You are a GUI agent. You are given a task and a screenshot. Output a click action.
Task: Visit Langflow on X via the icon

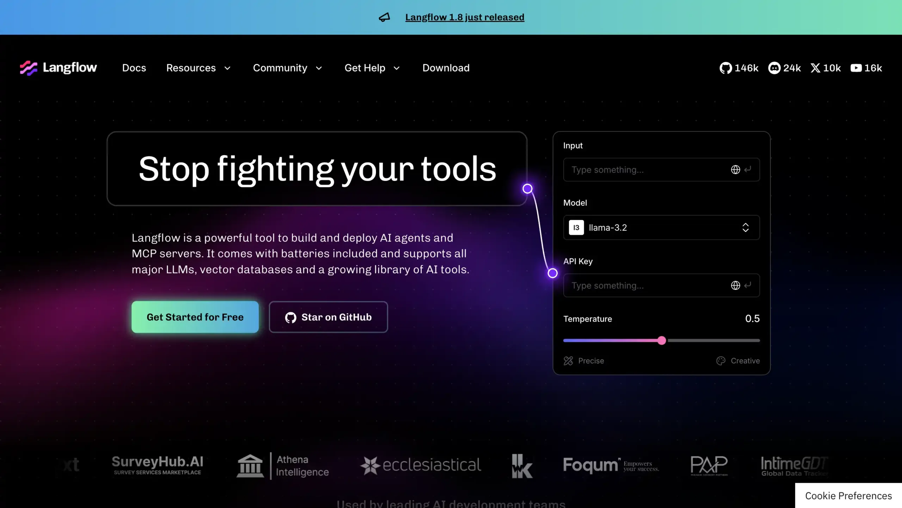tap(815, 68)
